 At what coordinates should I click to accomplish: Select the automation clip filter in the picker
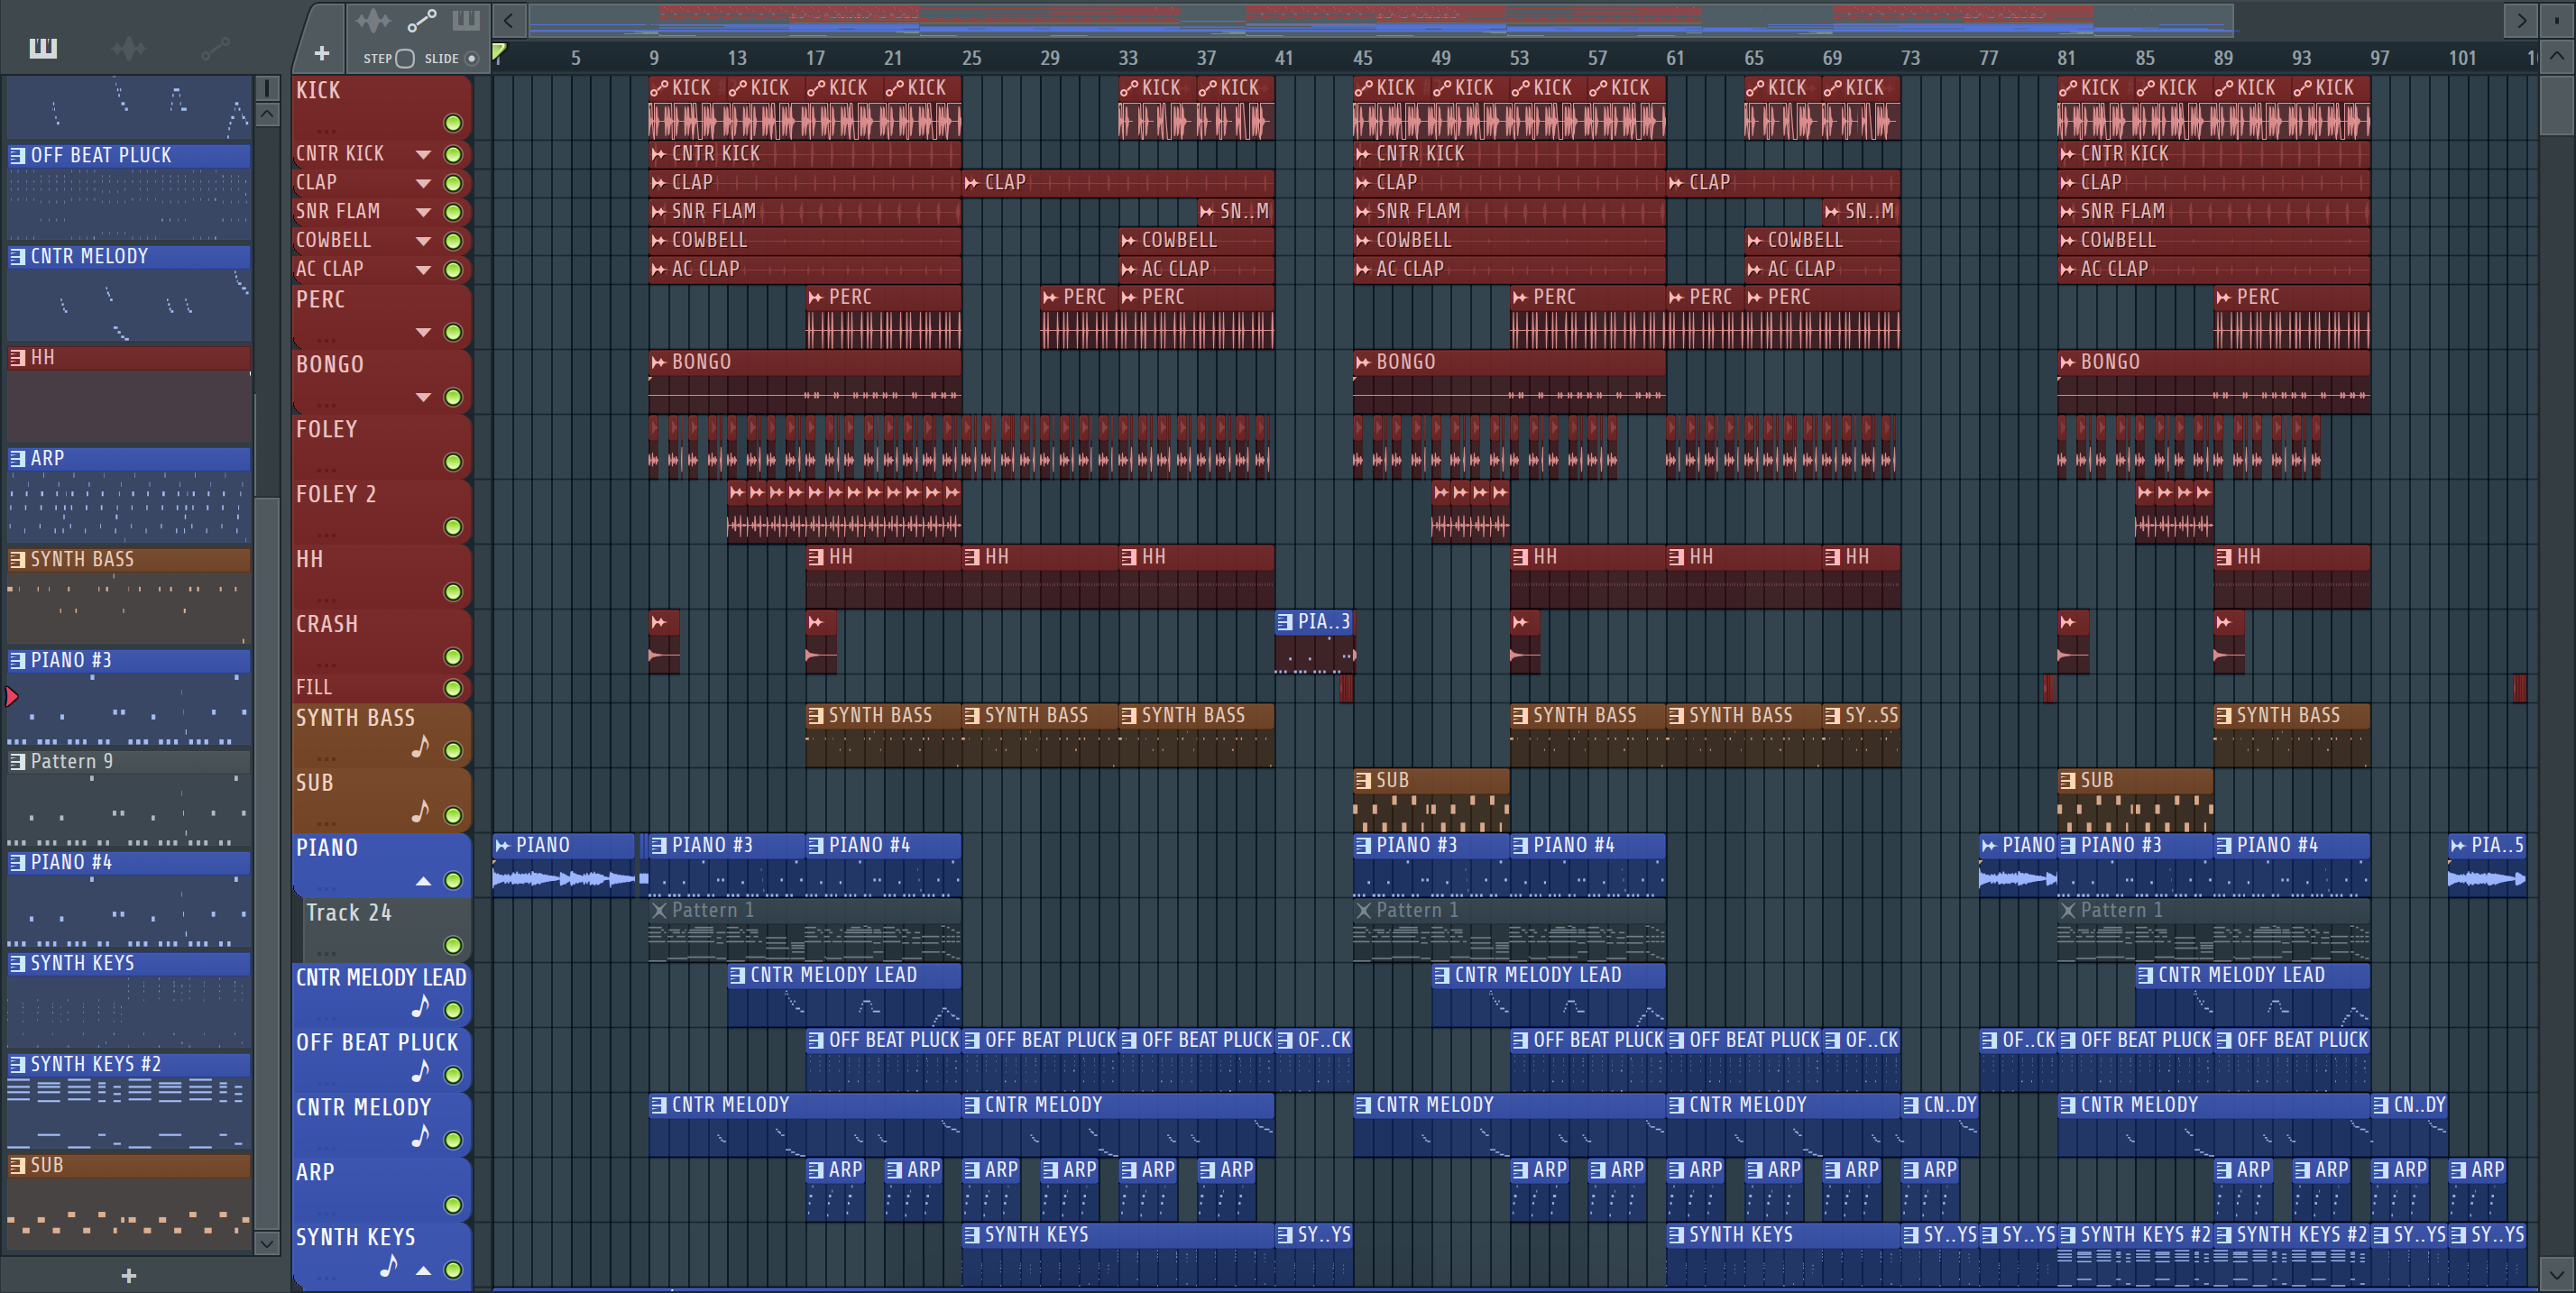pyautogui.click(x=214, y=47)
